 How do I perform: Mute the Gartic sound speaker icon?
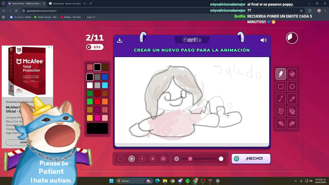pyautogui.click(x=263, y=40)
